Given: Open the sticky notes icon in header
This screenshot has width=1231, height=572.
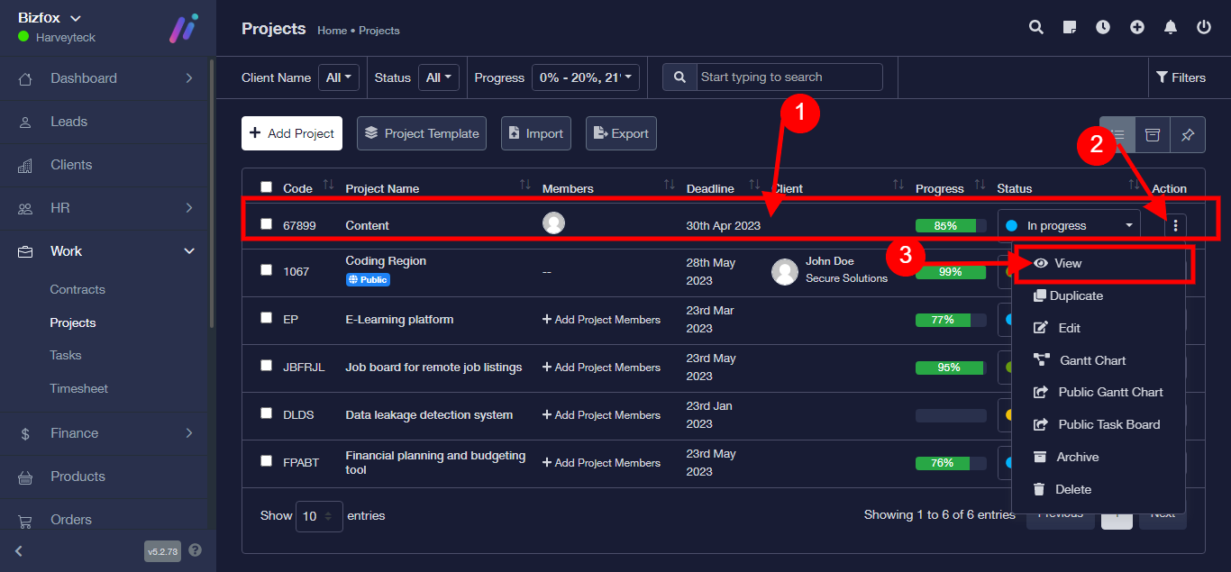Looking at the screenshot, I should point(1070,28).
